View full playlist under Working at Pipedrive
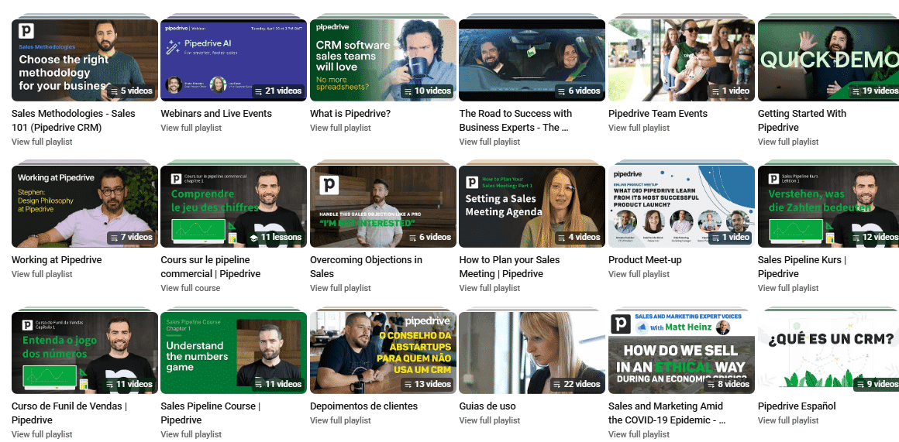This screenshot has width=899, height=442. (x=42, y=274)
